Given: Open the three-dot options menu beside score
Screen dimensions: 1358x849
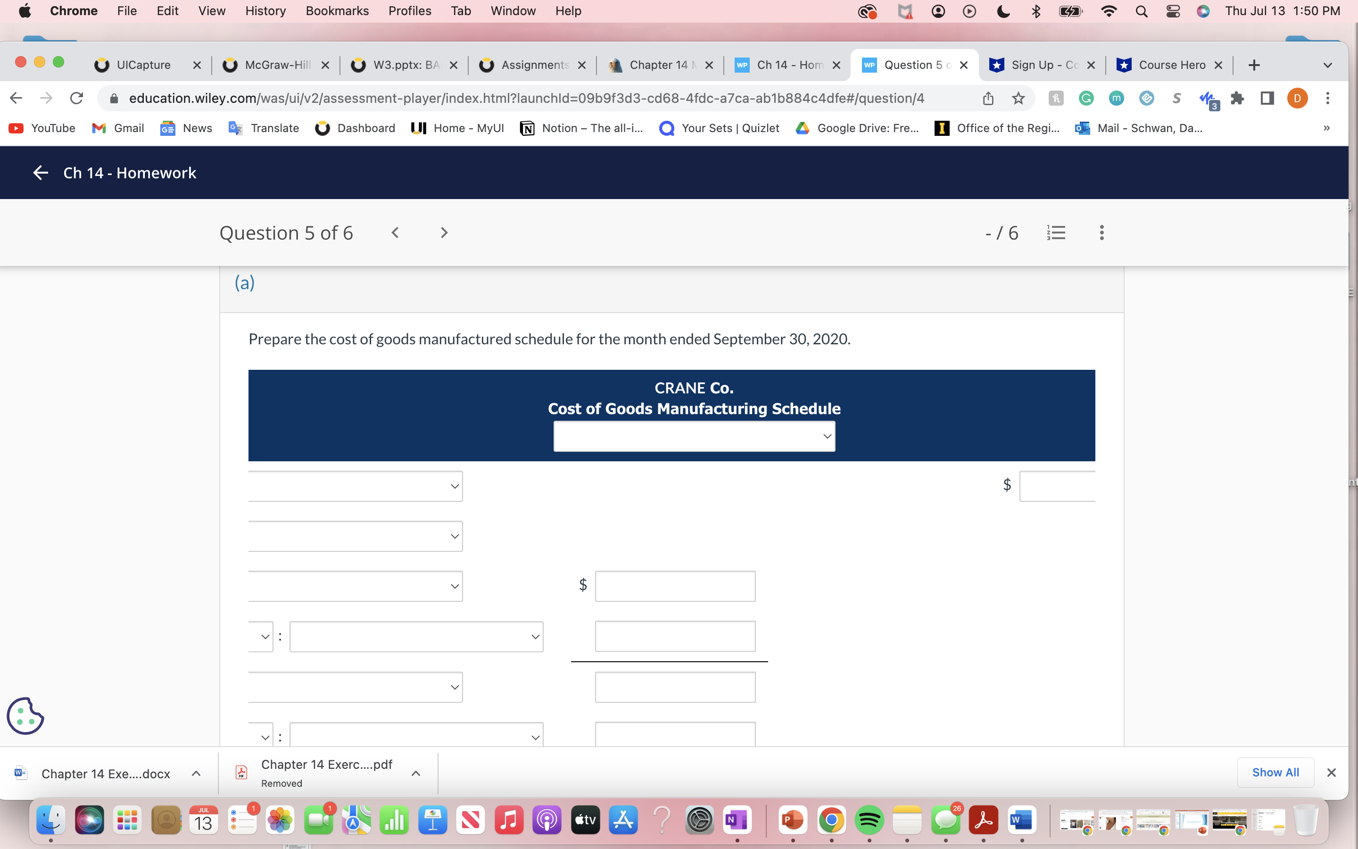Looking at the screenshot, I should point(1101,233).
